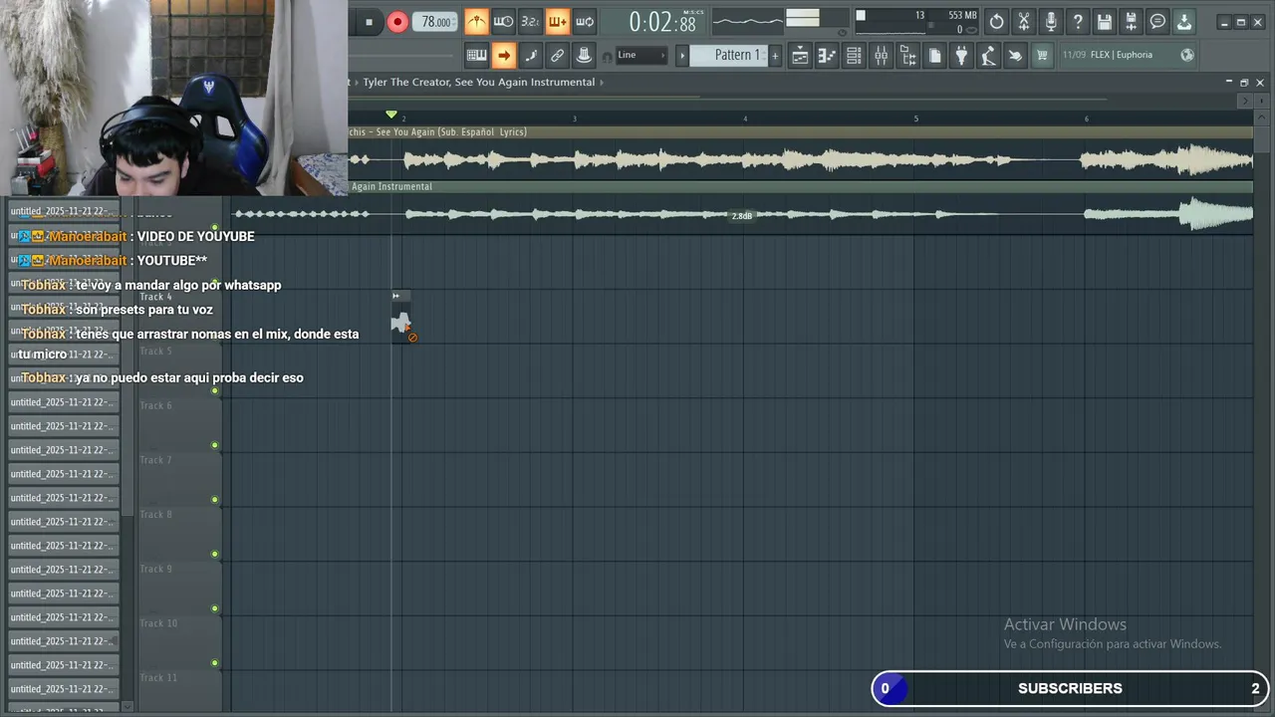Expand arrow after See You Again Instrumental title
Image resolution: width=1275 pixels, height=717 pixels.
point(602,82)
